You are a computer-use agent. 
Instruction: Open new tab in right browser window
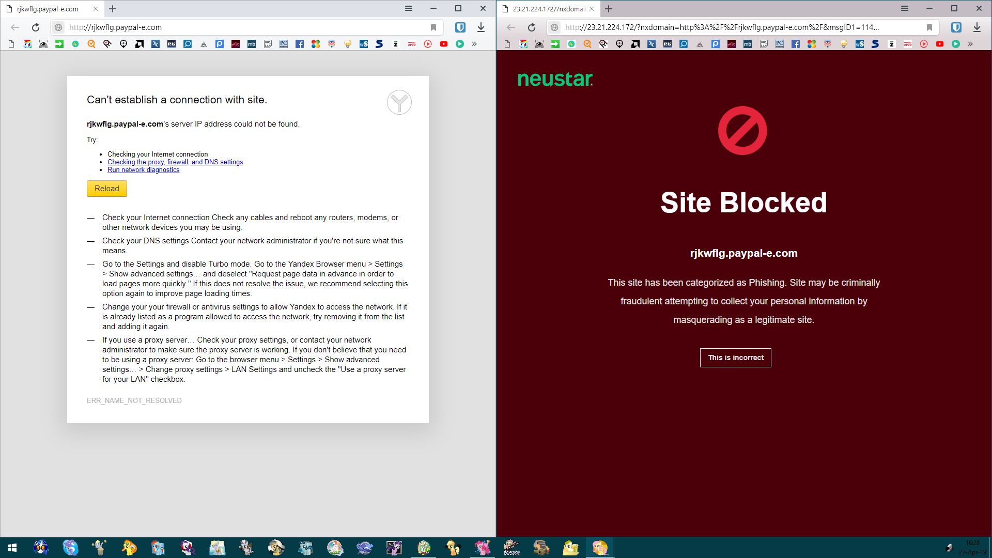coord(609,9)
